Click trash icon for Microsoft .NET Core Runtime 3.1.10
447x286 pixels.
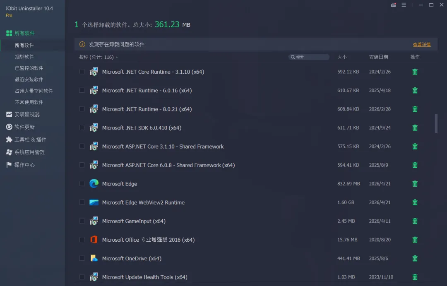(x=415, y=72)
